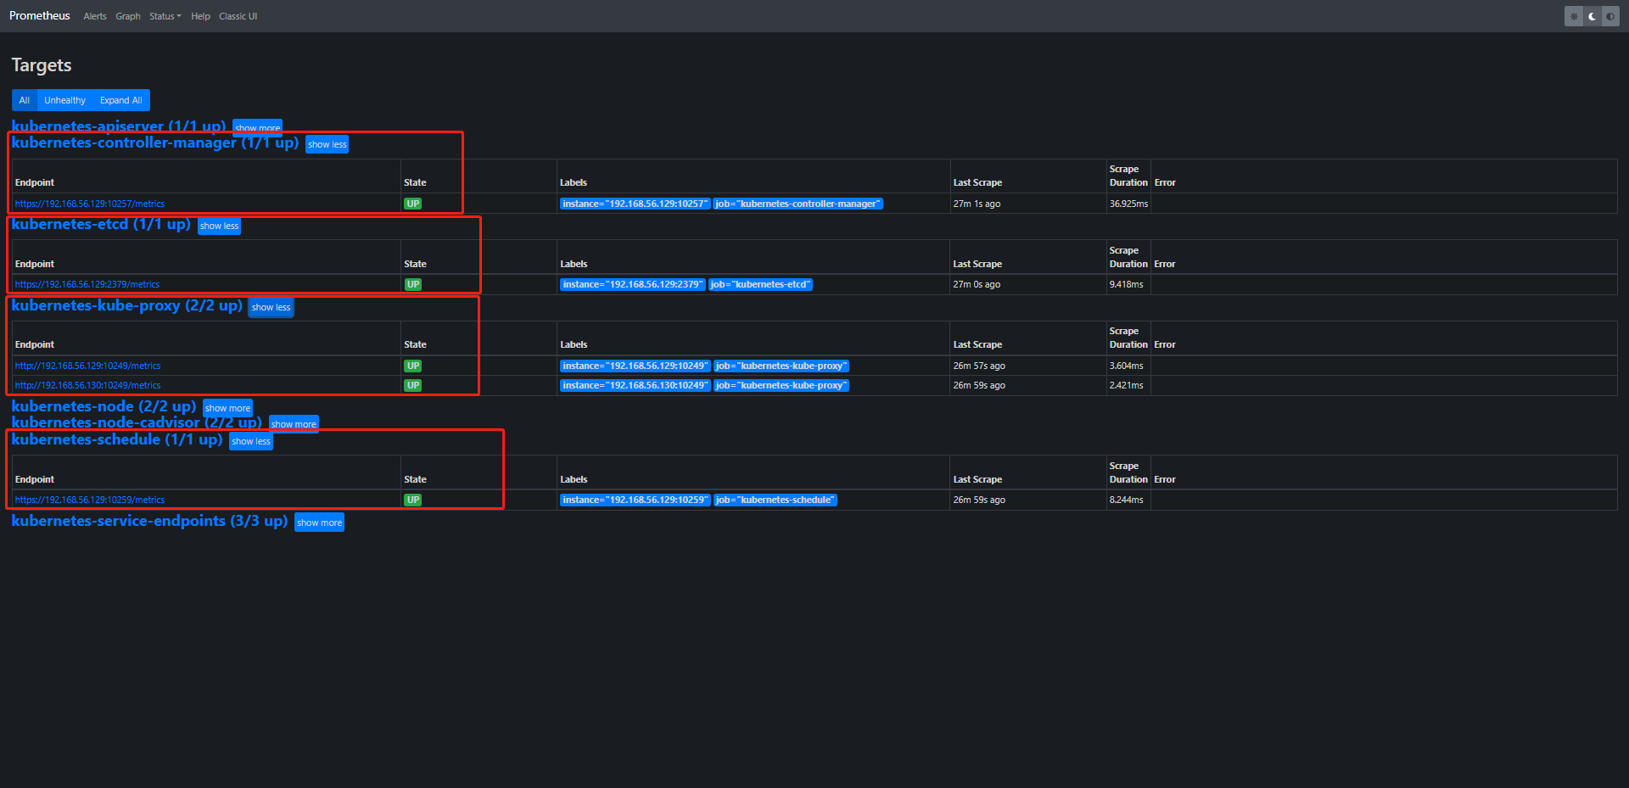Click the instance="192.168.56.129:10259" label
Screen dimensions: 1629x788
tap(635, 500)
